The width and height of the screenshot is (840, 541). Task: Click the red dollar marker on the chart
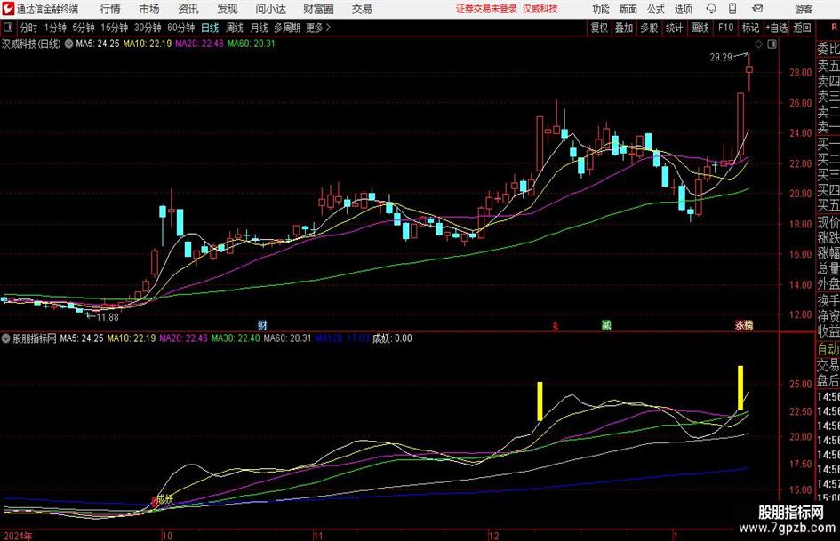(555, 326)
